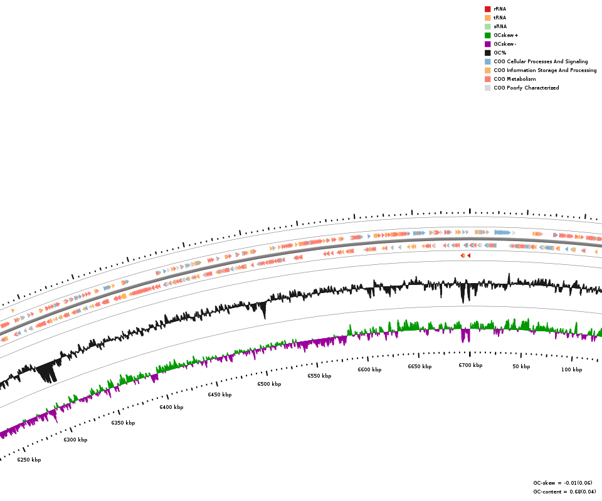The width and height of the screenshot is (602, 501).
Task: Click the 50 kbp scale label
Action: pyautogui.click(x=521, y=366)
